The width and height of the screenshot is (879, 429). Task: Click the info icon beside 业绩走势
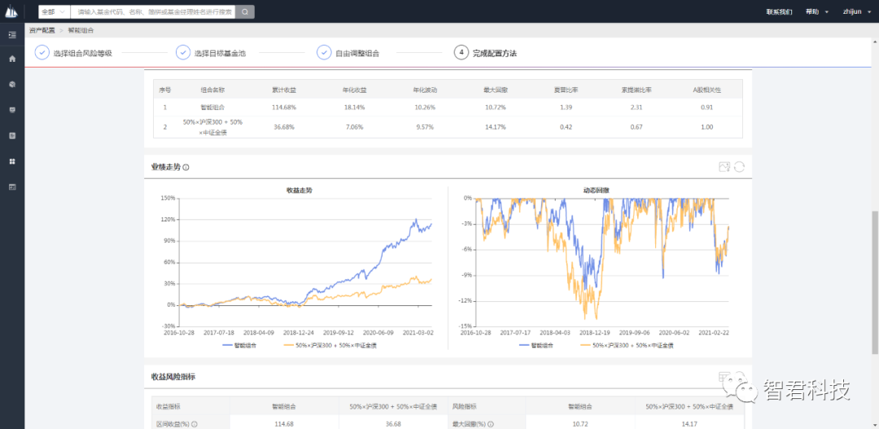pos(186,167)
